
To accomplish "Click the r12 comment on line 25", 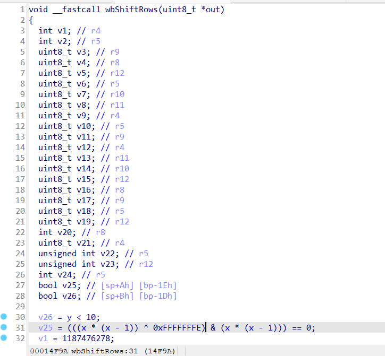I will tap(146, 264).
